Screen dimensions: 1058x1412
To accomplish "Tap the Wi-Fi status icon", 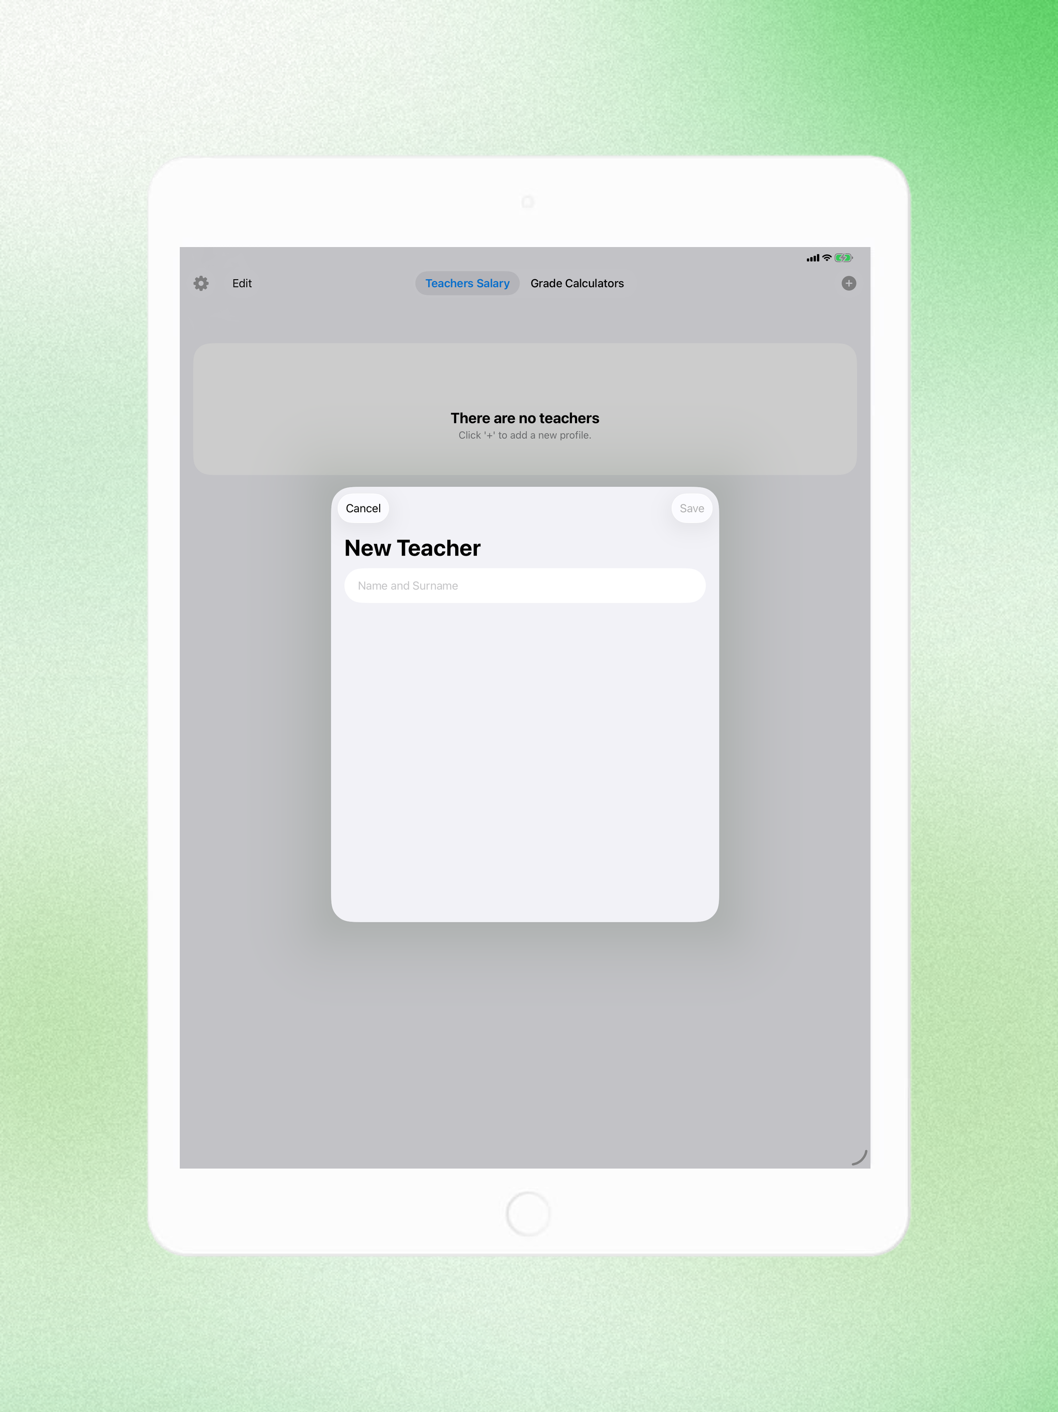I will [827, 258].
